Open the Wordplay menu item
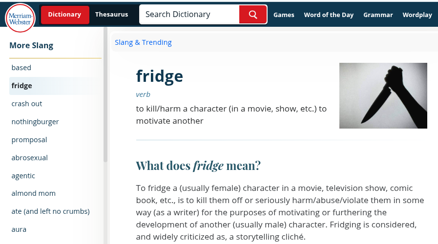Image resolution: width=438 pixels, height=244 pixels. pos(417,15)
